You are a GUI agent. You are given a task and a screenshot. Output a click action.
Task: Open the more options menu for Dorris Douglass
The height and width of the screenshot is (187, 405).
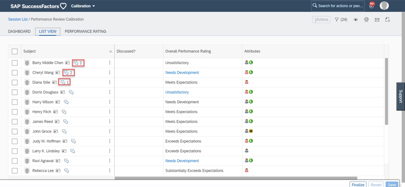[110, 92]
